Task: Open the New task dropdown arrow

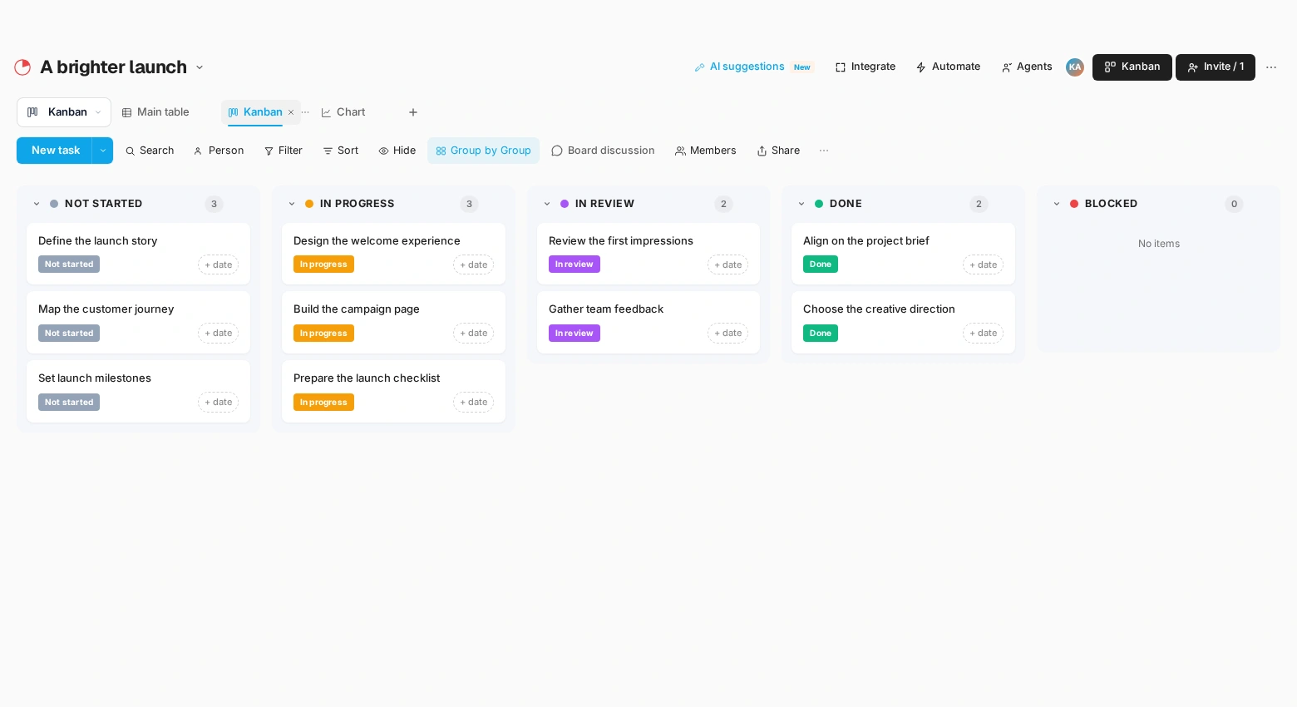Action: (x=102, y=151)
